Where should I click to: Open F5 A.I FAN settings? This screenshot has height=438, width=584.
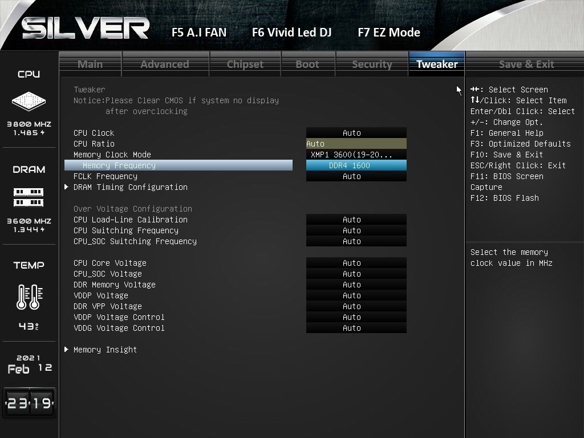coord(199,33)
